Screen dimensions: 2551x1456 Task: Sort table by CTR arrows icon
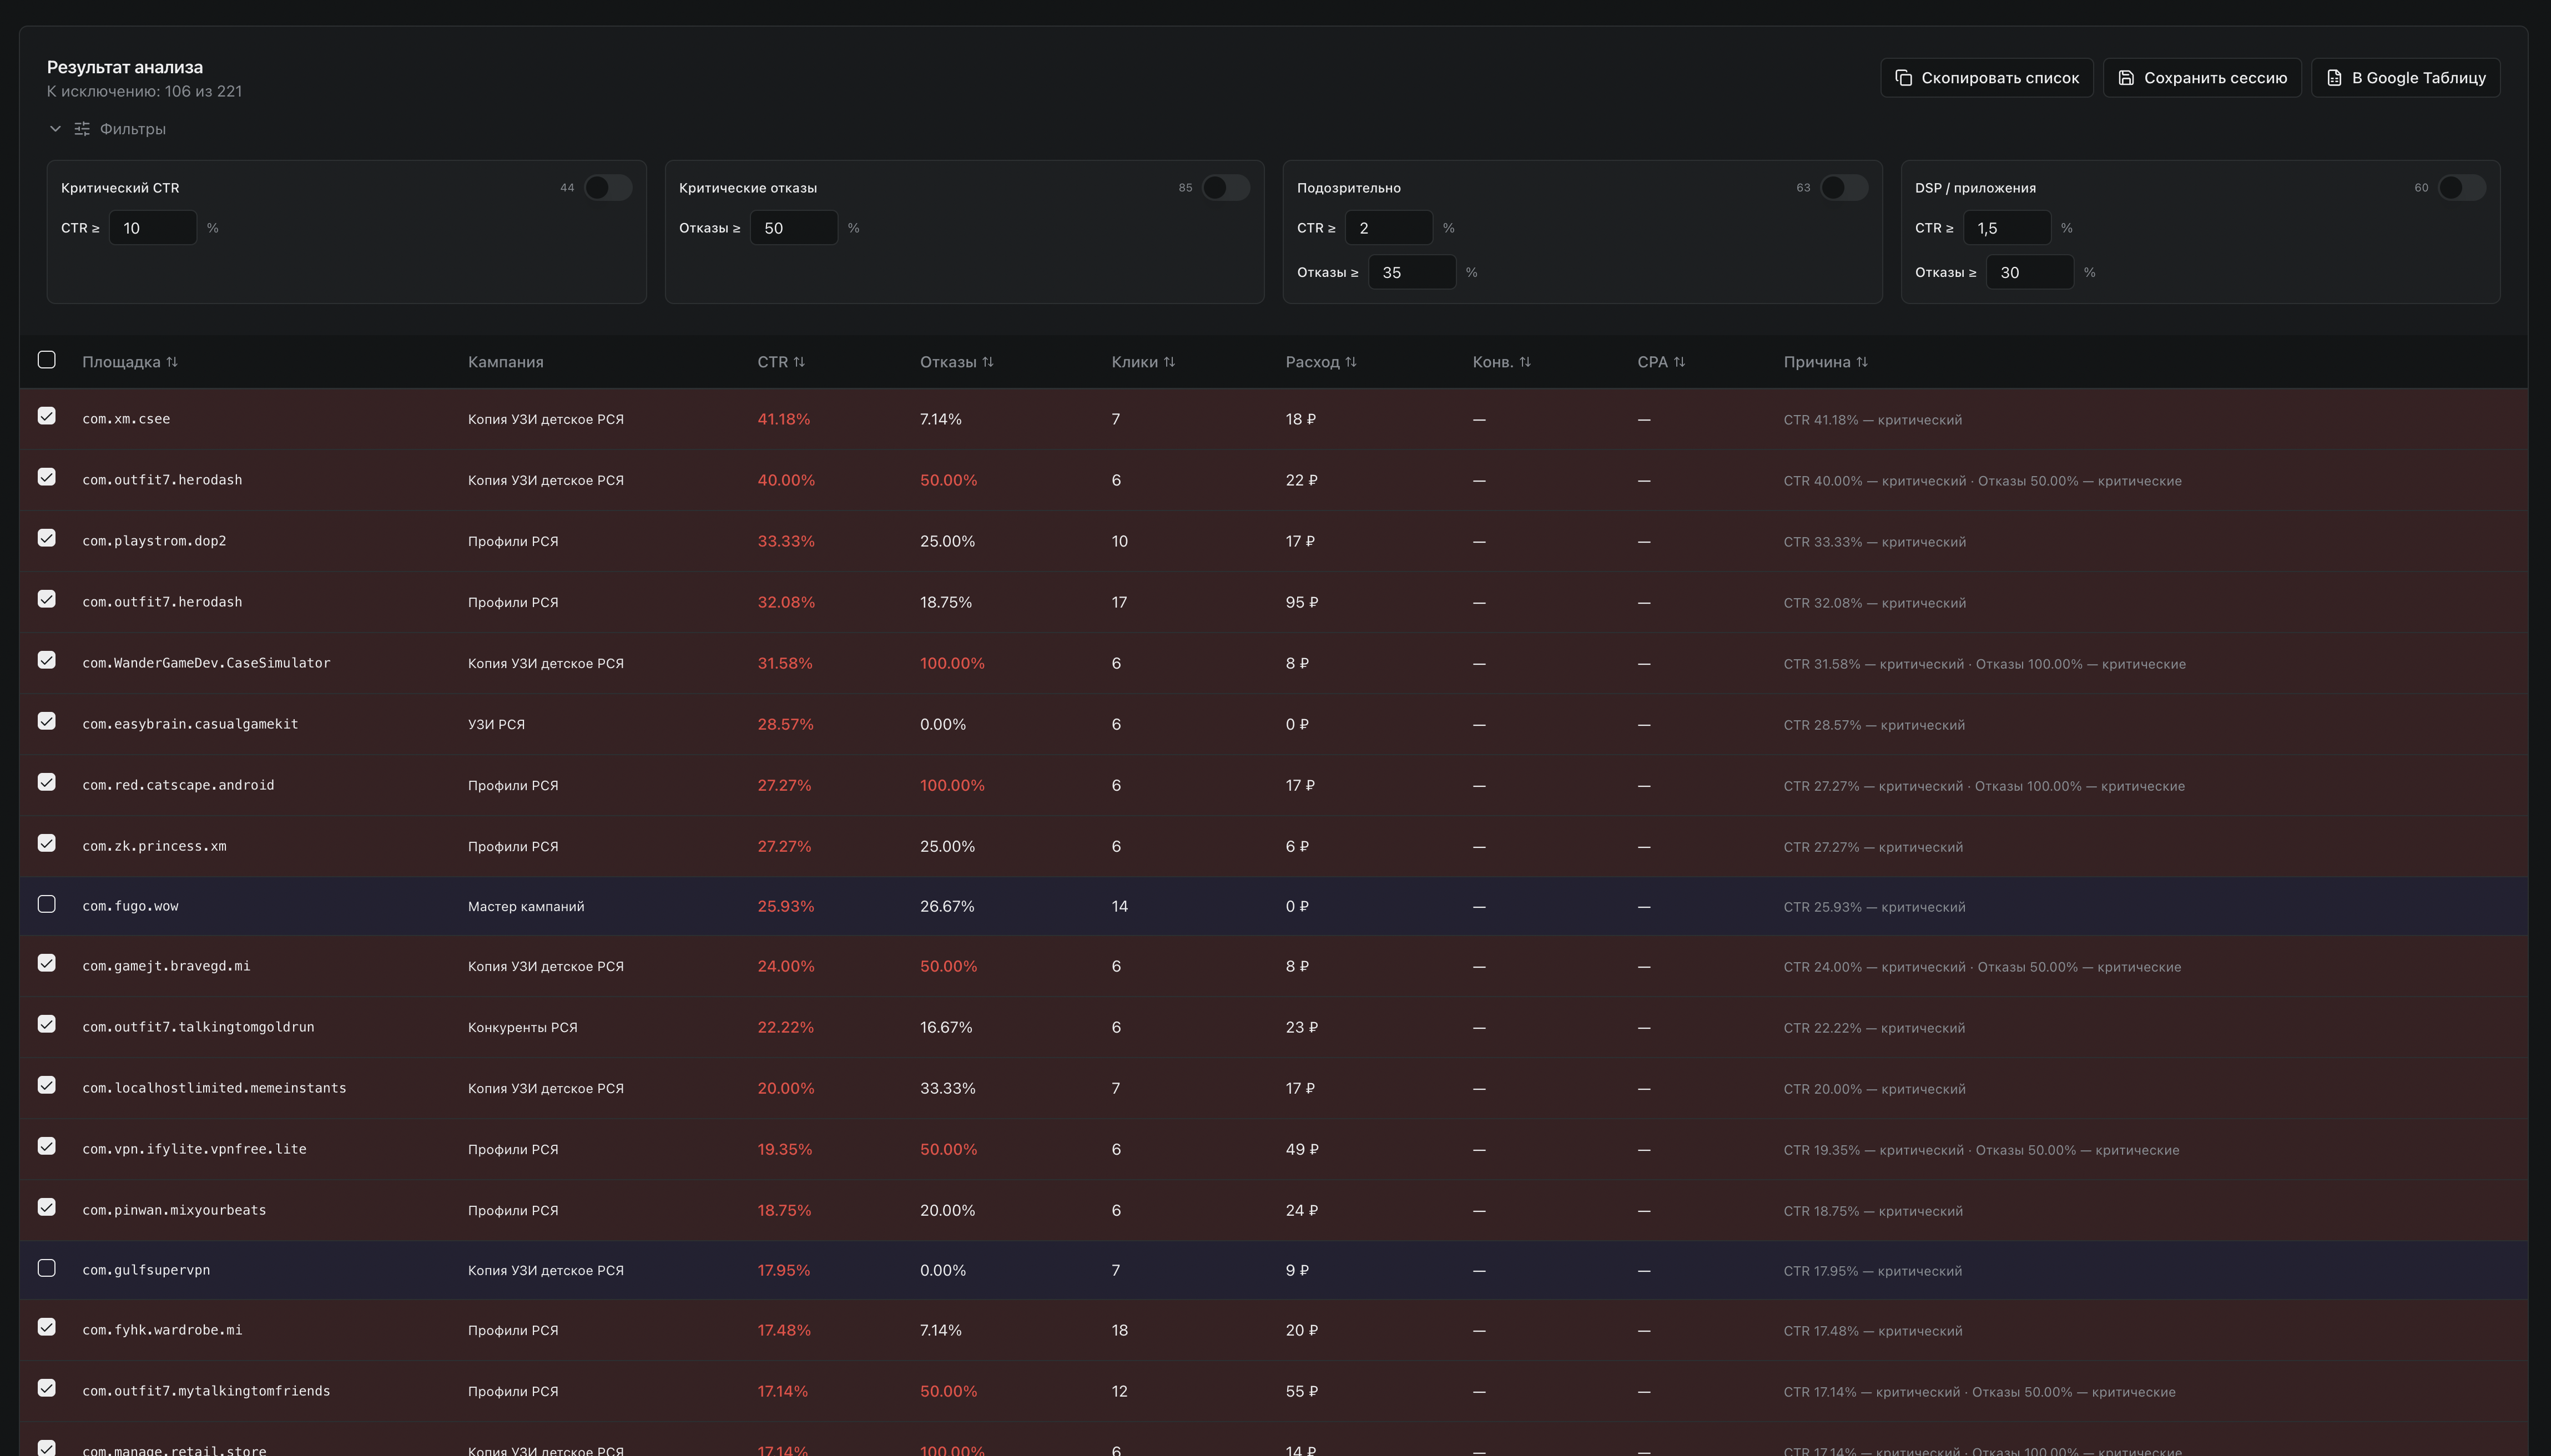click(799, 362)
